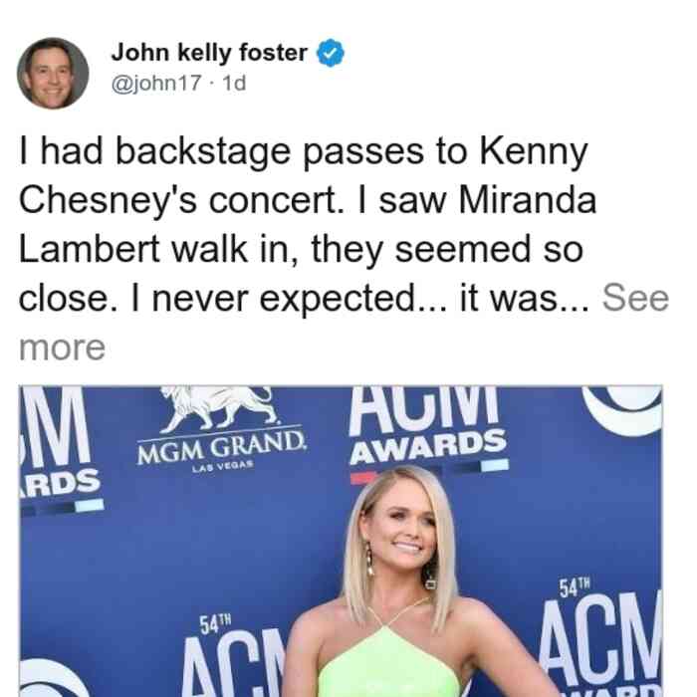Click the cropped awards logo on the photo's left edge
Screen dimensions: 697x697
click(61, 451)
